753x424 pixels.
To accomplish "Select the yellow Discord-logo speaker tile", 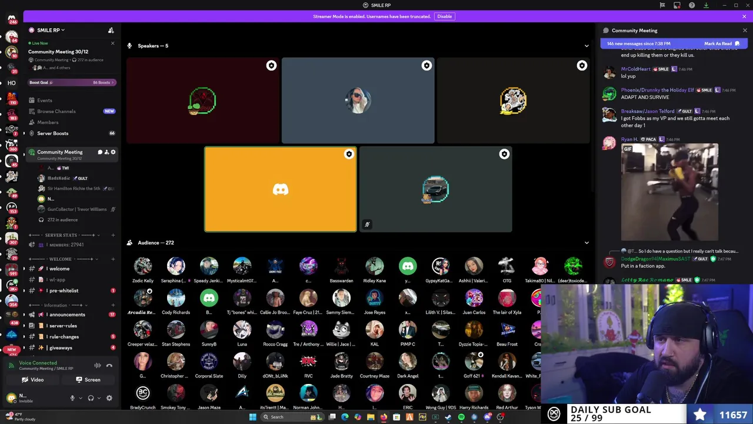I will pyautogui.click(x=281, y=189).
